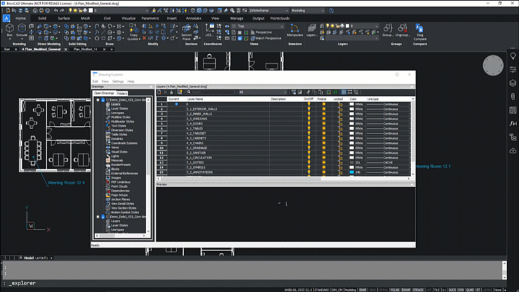Click the Help question mark icon
The width and height of the screenshot is (519, 292).
point(331,11)
